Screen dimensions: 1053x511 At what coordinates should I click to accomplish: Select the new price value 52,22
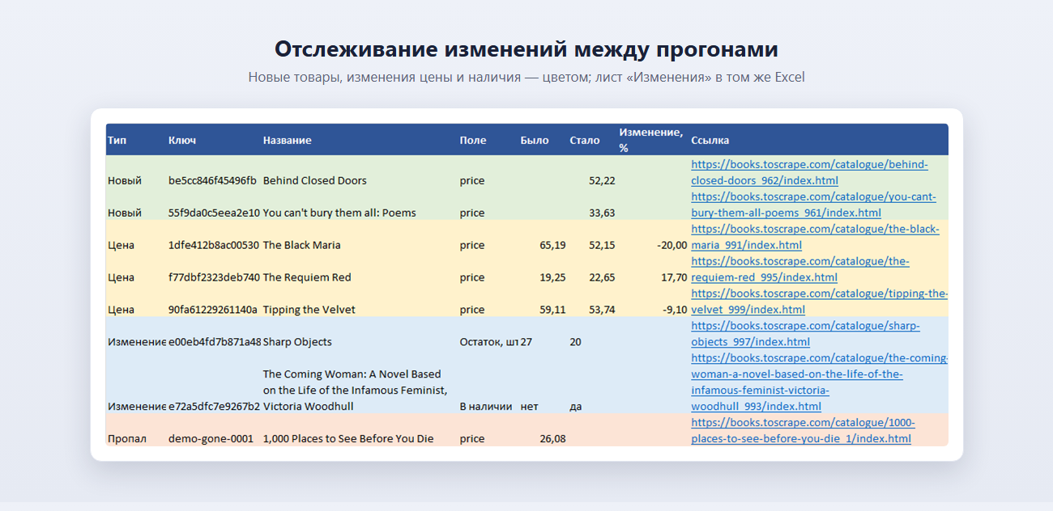click(602, 180)
